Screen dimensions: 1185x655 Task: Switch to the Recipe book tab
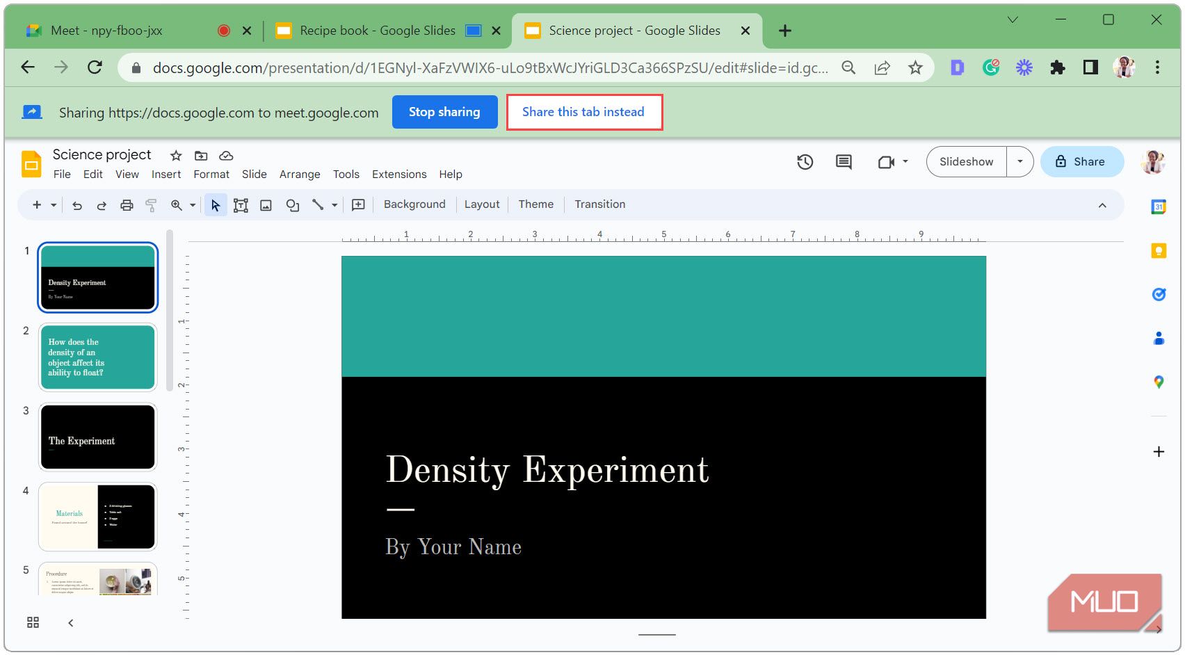378,31
